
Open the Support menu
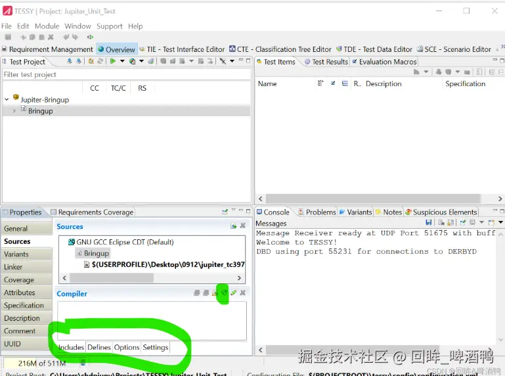point(110,26)
